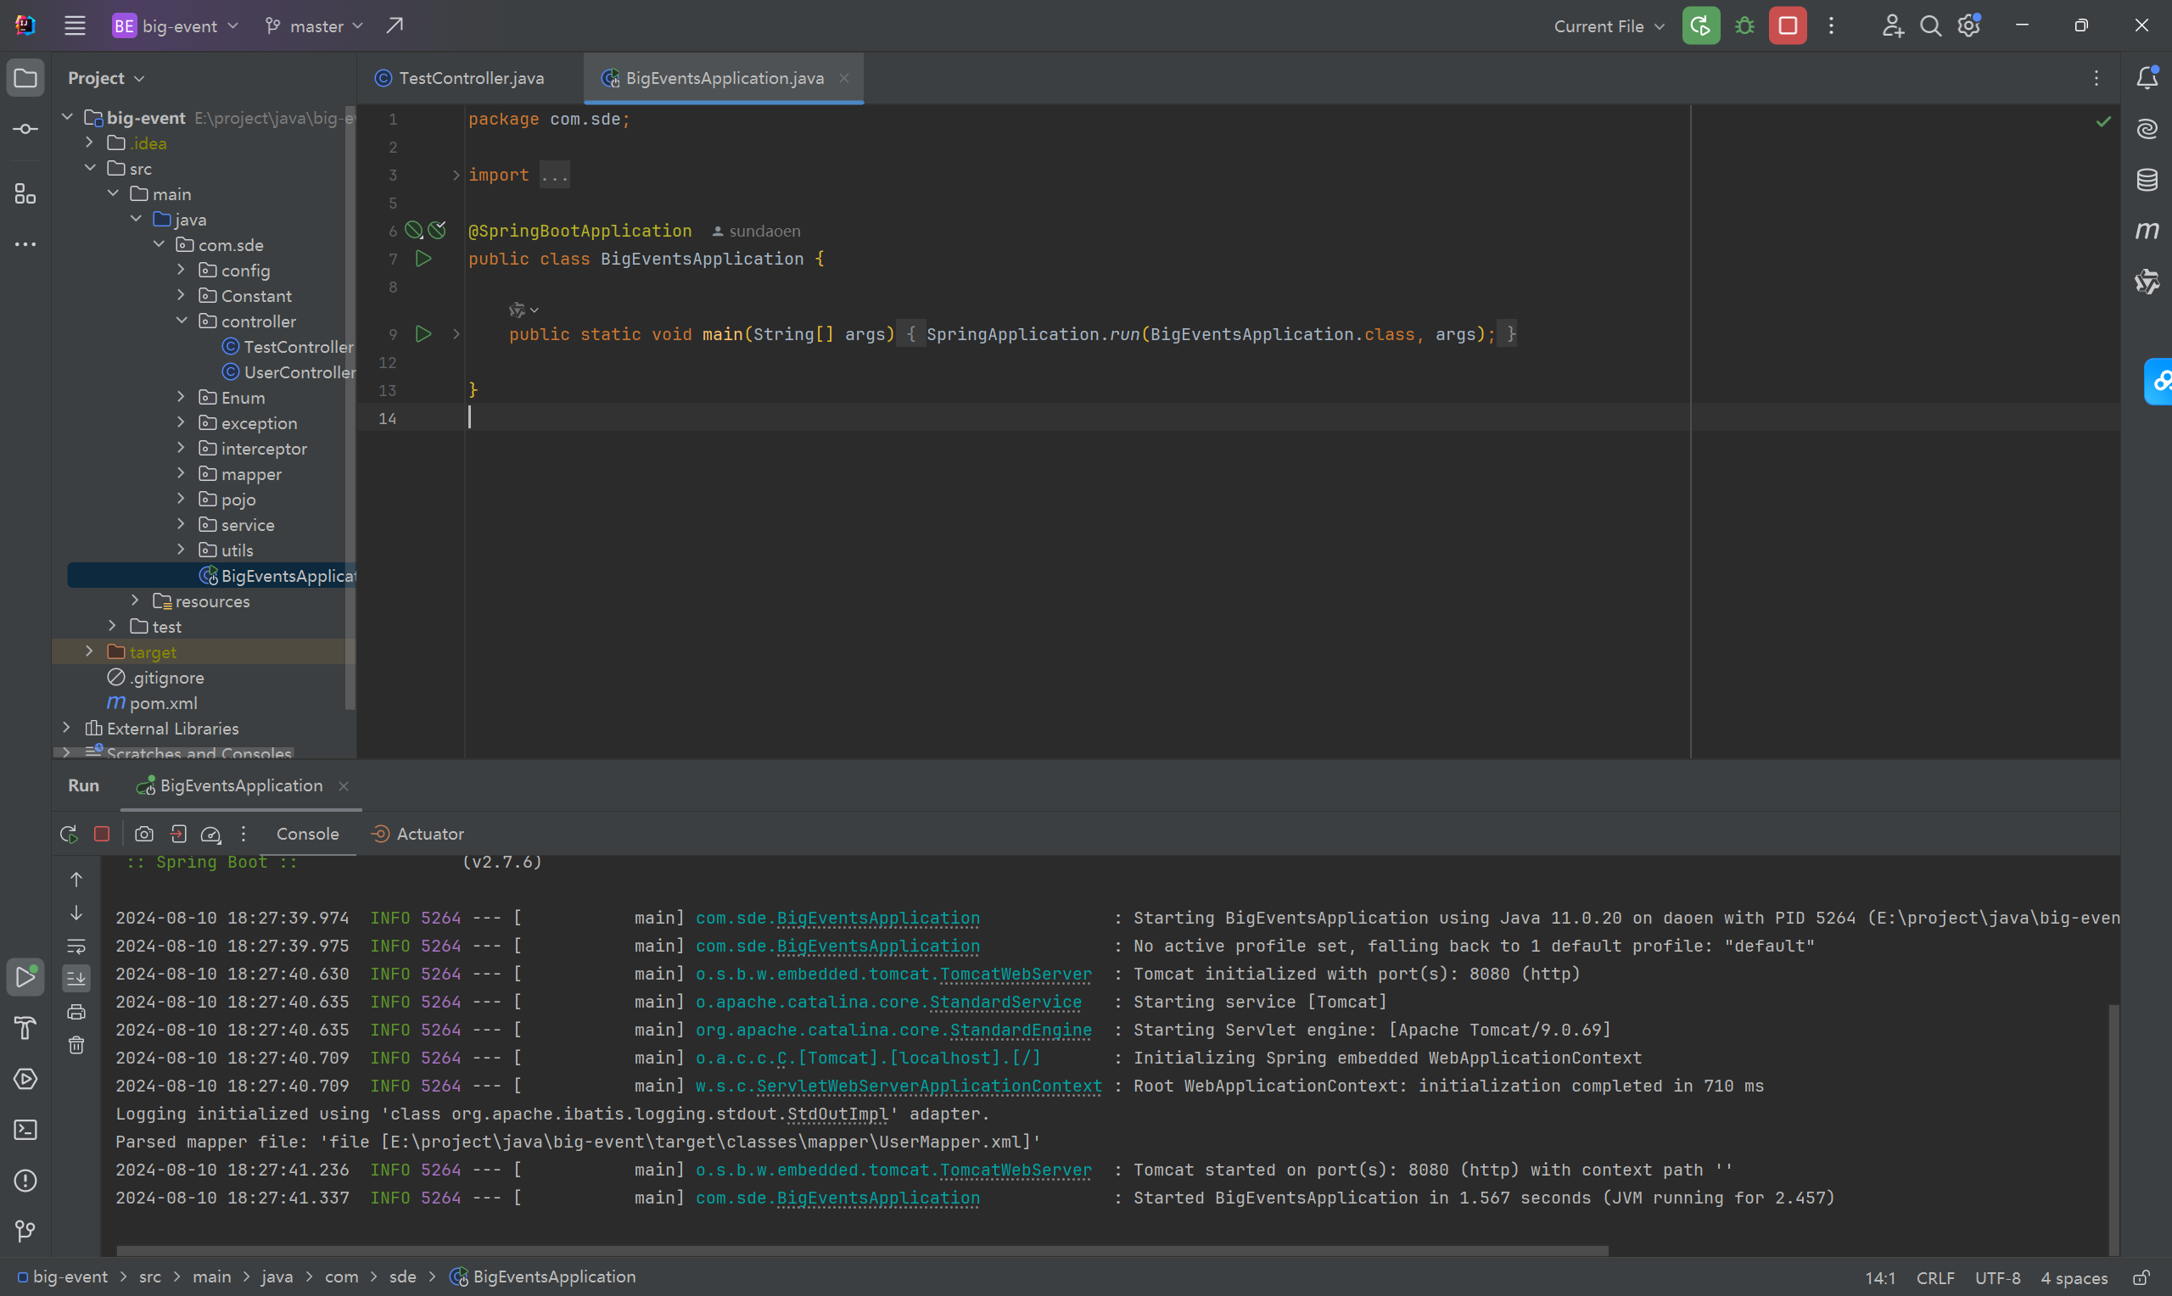Open editor tabs more options menu
Viewport: 2172px width, 1296px height.
pos(2096,78)
